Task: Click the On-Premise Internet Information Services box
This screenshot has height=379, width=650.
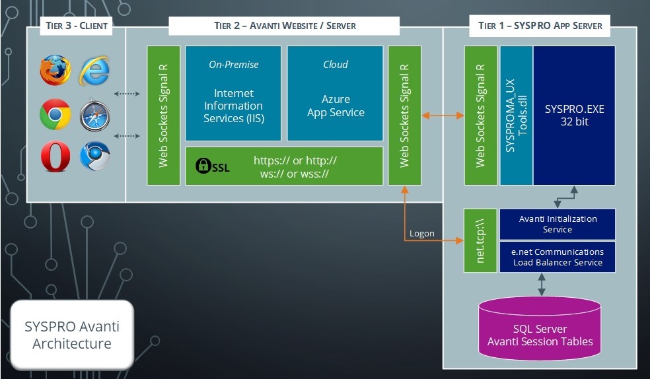Action: tap(233, 93)
